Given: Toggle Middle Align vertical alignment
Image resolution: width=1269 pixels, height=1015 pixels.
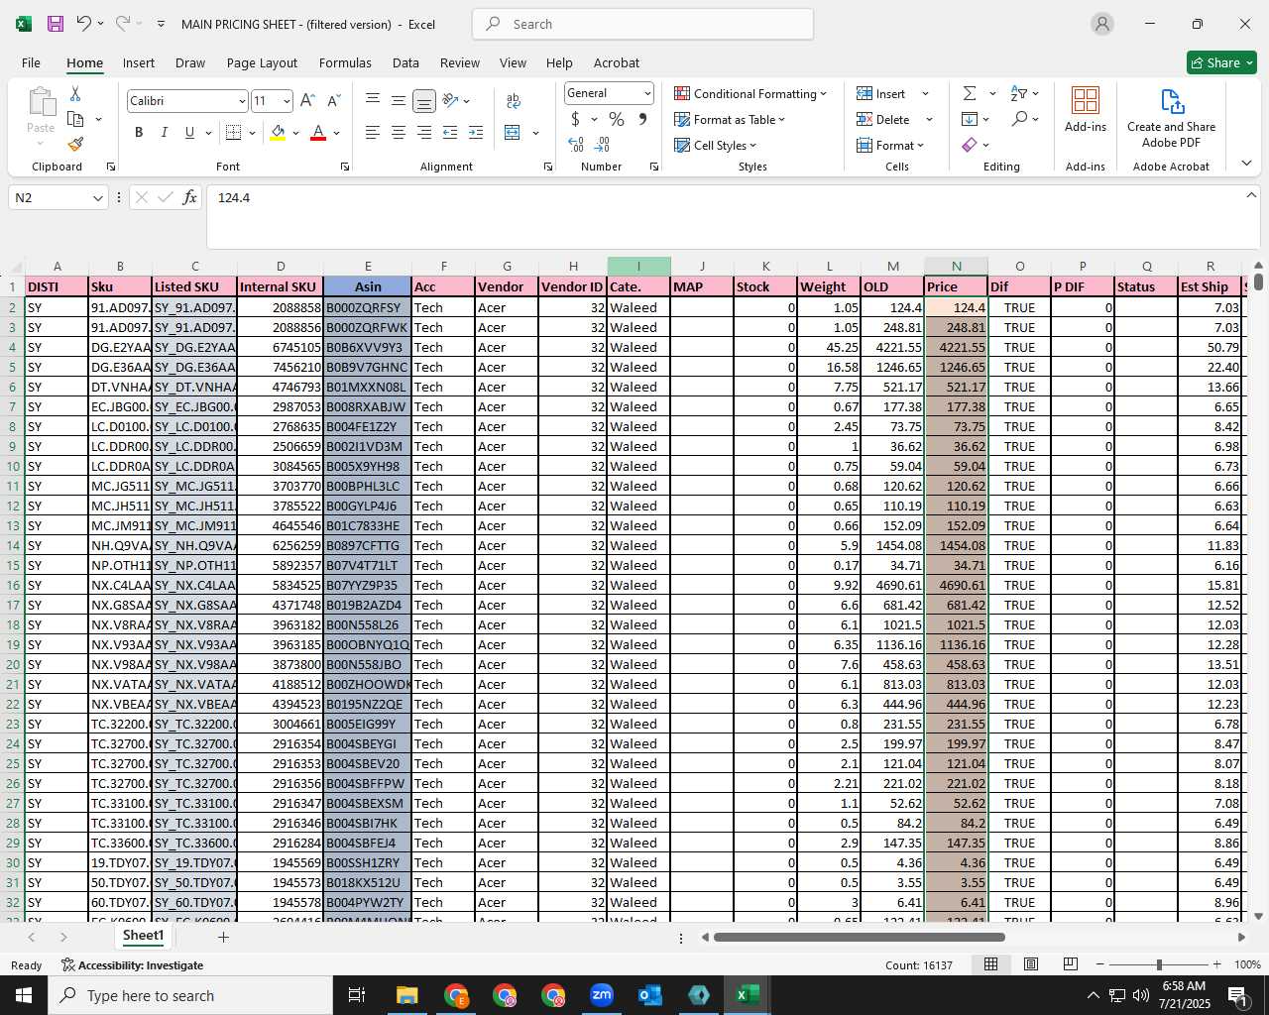Looking at the screenshot, I should (399, 100).
